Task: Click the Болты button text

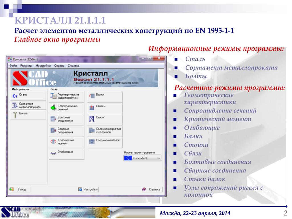Action: (x=23, y=113)
